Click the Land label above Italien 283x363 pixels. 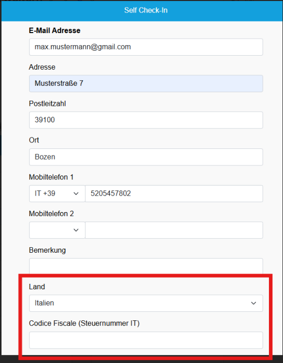pyautogui.click(x=37, y=287)
